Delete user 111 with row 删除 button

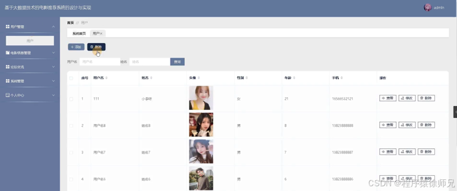(x=426, y=98)
